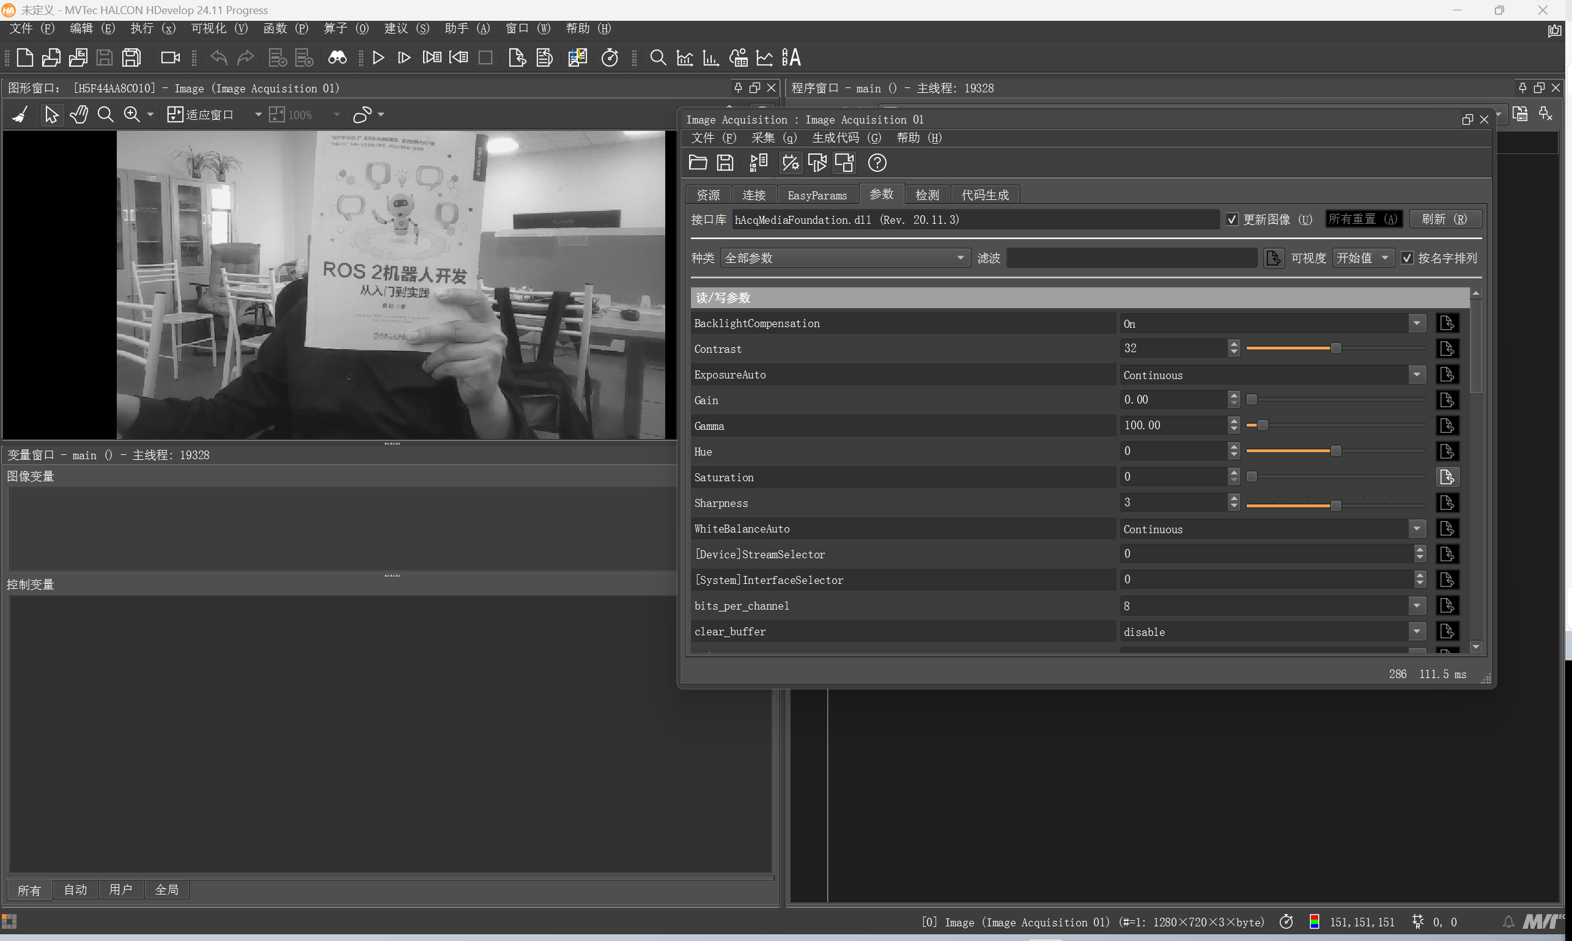Click the profiler stopwatch toolbar icon
Screen dimensions: 1572x941
(x=610, y=57)
